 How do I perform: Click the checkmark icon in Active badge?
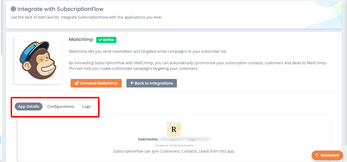point(100,40)
